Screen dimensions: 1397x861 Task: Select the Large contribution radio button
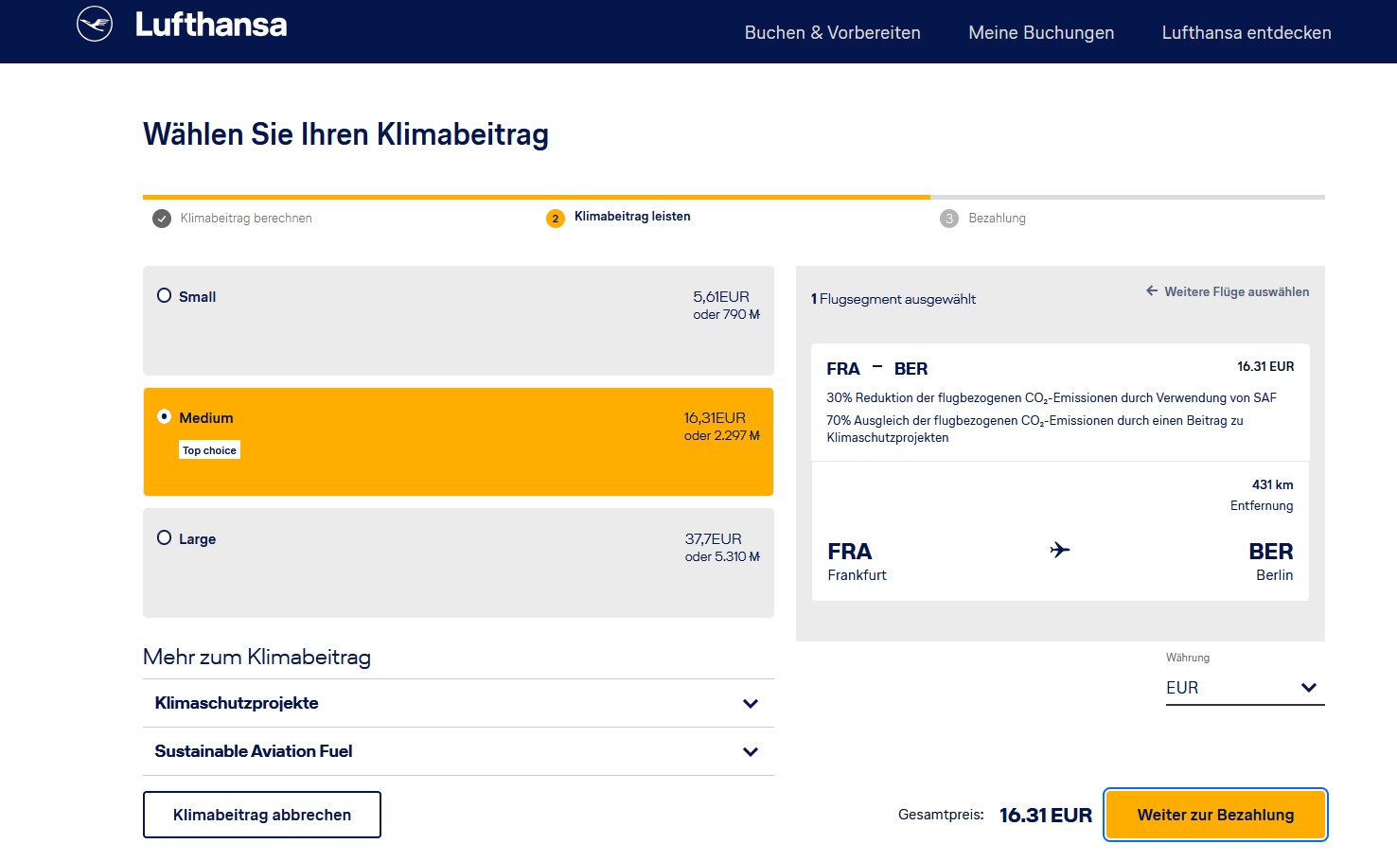pyautogui.click(x=165, y=538)
